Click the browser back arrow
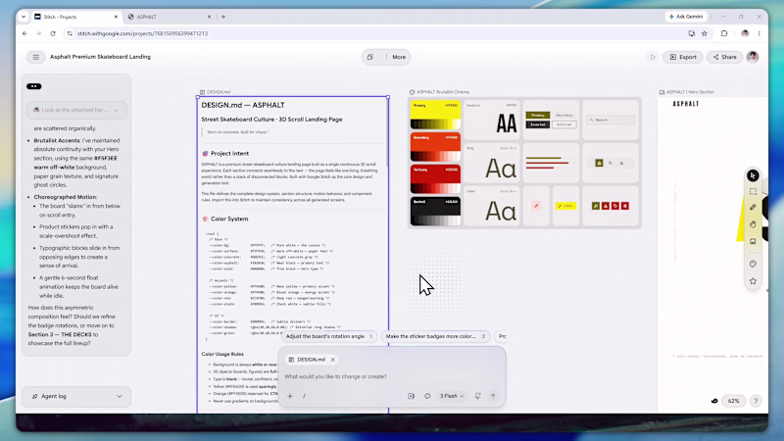The width and height of the screenshot is (784, 441). [25, 33]
